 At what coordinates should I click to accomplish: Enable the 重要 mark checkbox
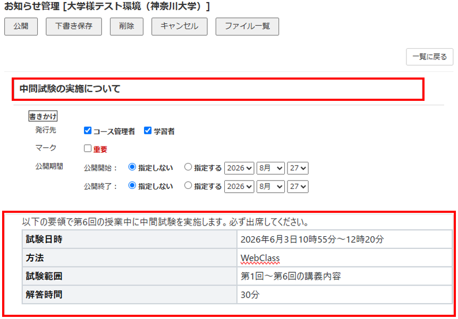[88, 148]
